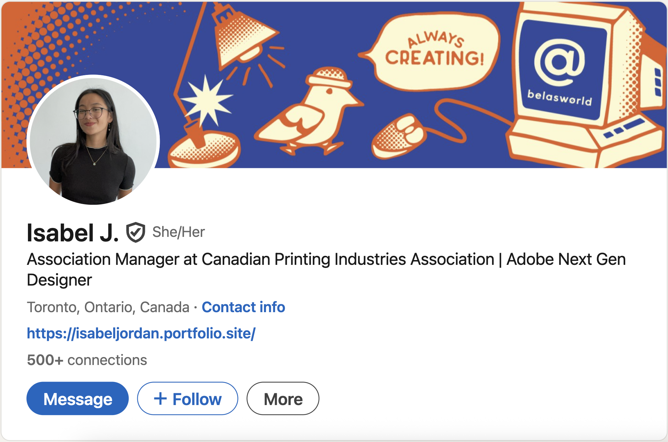Click the verification shield badge beside the name
668x442 pixels.
click(x=135, y=232)
